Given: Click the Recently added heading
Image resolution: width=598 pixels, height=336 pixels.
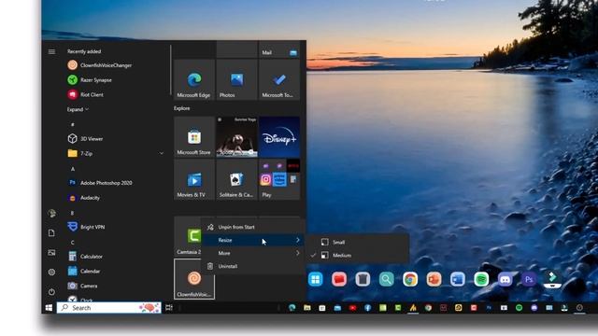Looking at the screenshot, I should 84,51.
